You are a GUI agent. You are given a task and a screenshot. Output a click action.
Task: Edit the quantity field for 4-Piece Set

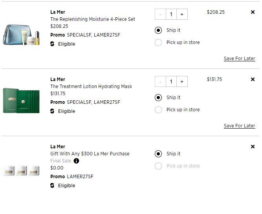[x=171, y=14]
